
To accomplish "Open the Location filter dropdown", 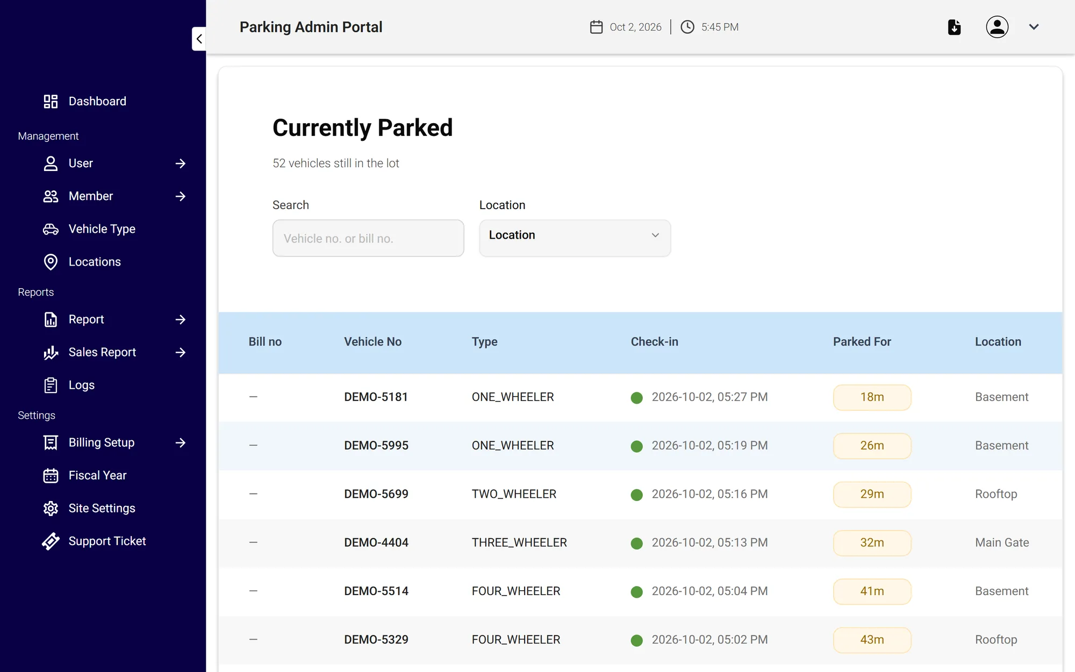I will [575, 238].
